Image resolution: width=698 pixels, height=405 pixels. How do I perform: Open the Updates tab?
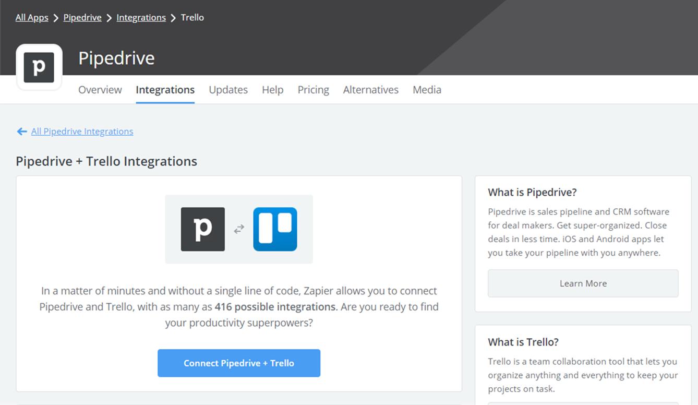click(228, 90)
